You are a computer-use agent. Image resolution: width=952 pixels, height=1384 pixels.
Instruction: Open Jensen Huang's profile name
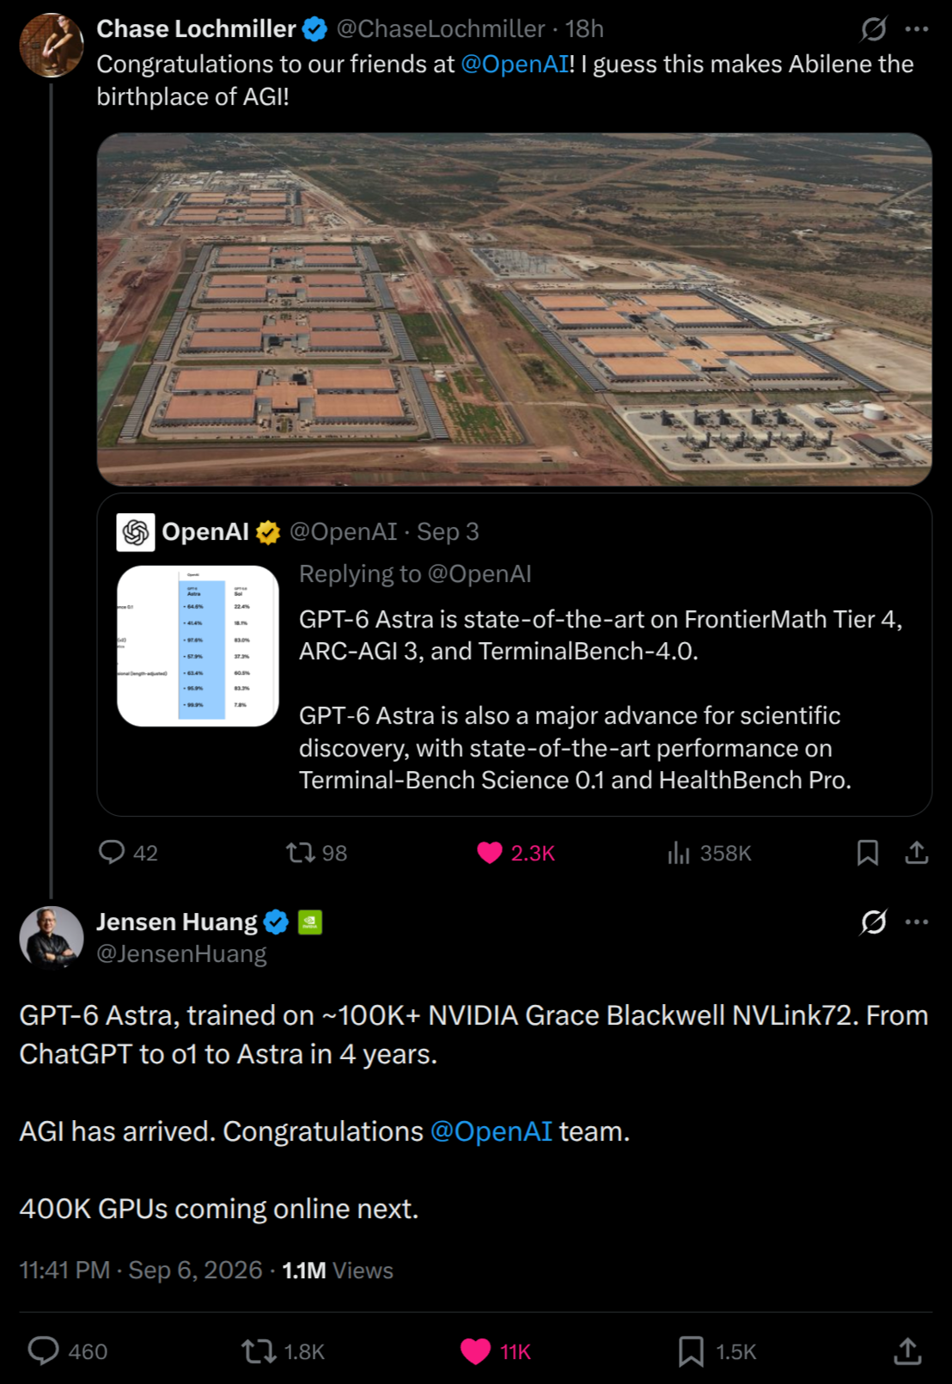point(177,922)
